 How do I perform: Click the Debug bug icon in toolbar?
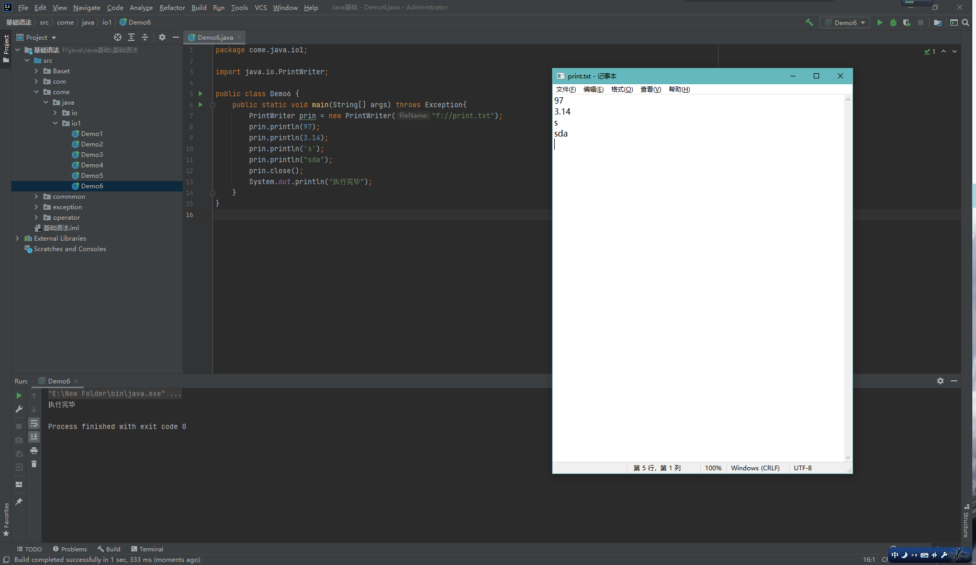click(x=893, y=22)
